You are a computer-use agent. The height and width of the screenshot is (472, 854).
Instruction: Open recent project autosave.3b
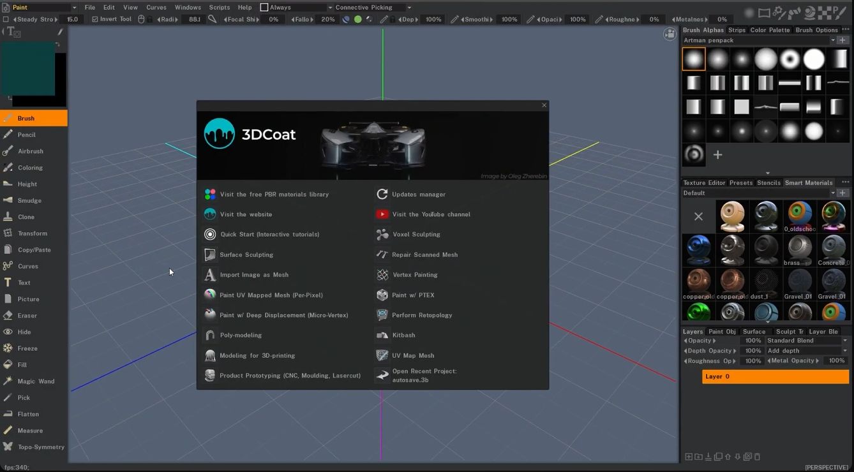pos(424,376)
